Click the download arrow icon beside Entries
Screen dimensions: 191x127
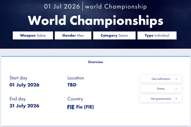pos(176,89)
